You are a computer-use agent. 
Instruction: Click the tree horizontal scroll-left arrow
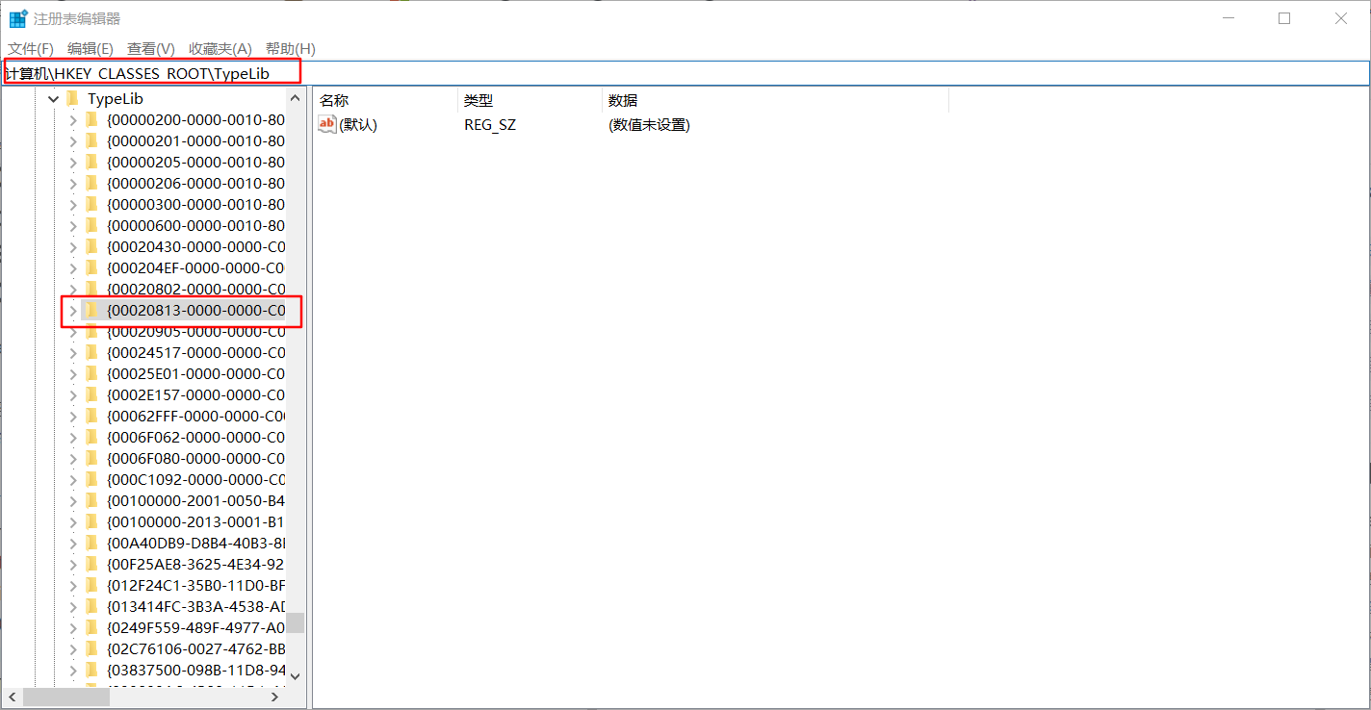13,696
